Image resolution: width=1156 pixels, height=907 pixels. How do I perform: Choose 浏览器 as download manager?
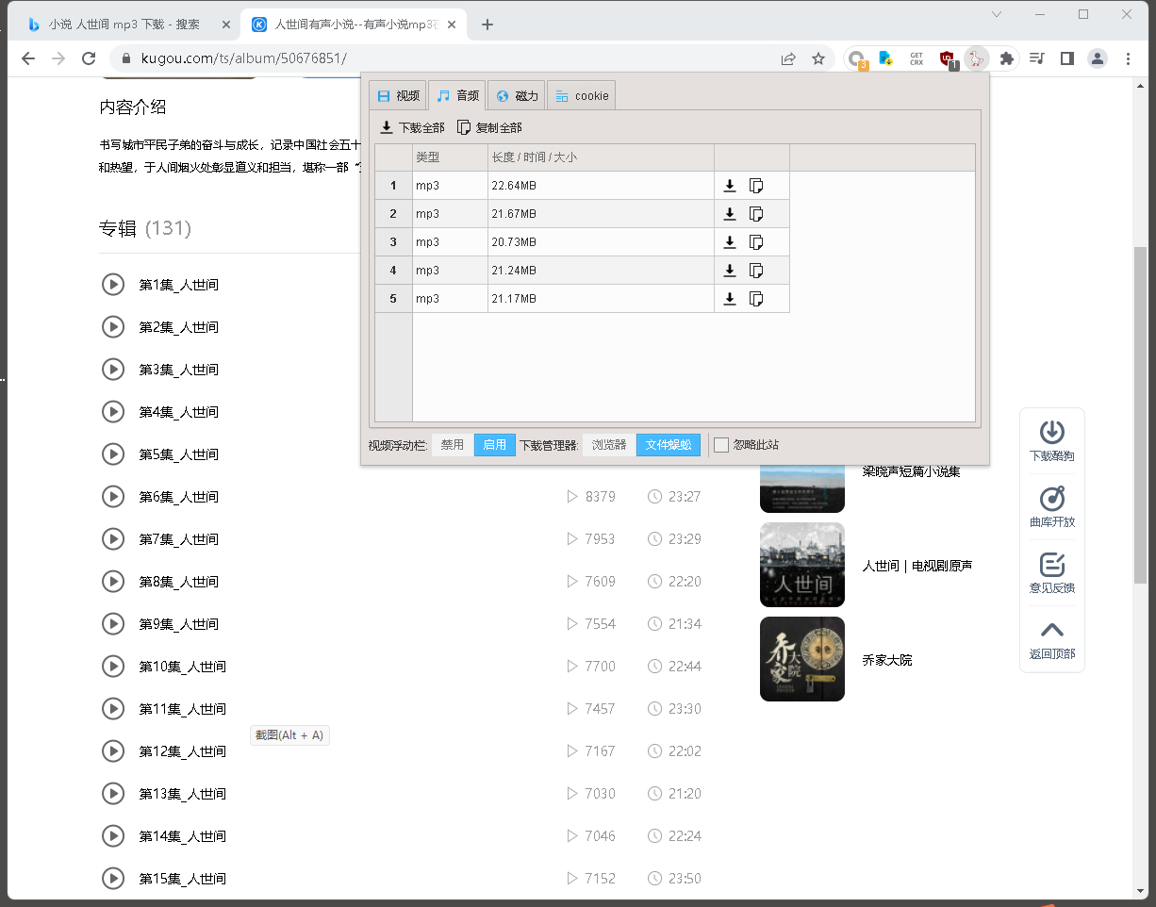609,445
